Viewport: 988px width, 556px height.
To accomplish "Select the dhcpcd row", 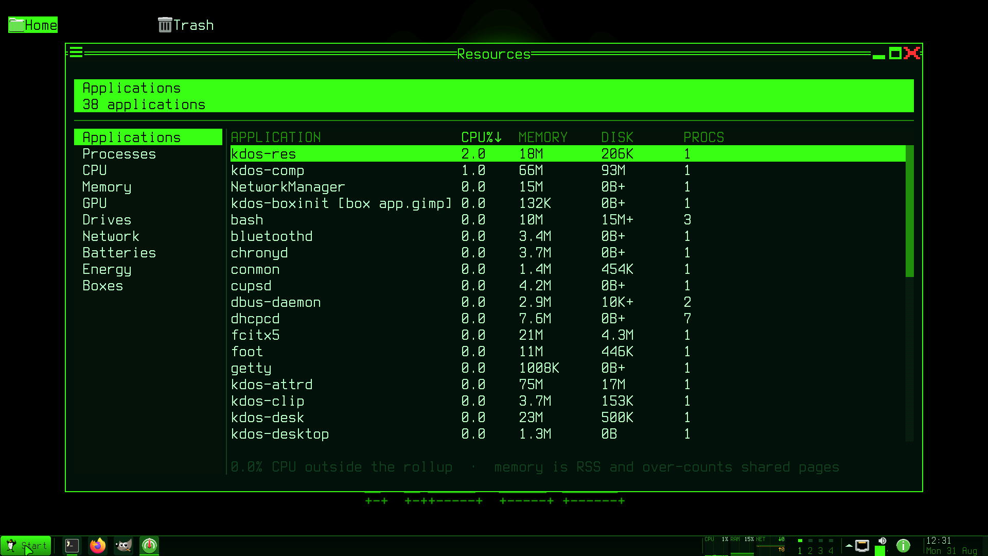I will (x=568, y=318).
